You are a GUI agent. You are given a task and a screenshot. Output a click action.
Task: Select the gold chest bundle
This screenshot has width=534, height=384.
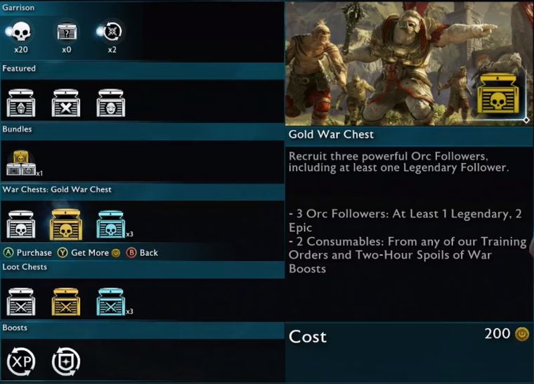point(21,163)
